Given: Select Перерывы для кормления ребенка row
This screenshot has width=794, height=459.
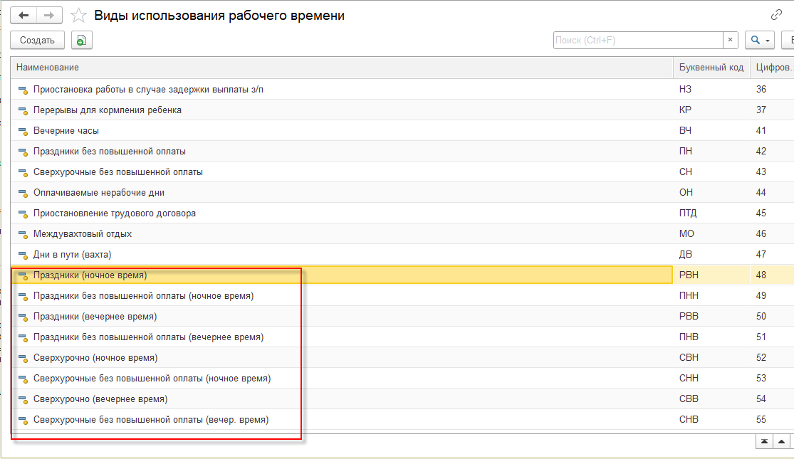Looking at the screenshot, I should [107, 110].
